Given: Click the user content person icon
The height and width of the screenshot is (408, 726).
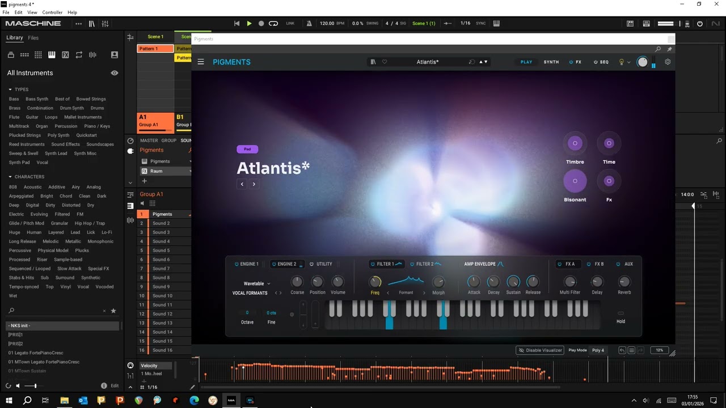Looking at the screenshot, I should 115,55.
